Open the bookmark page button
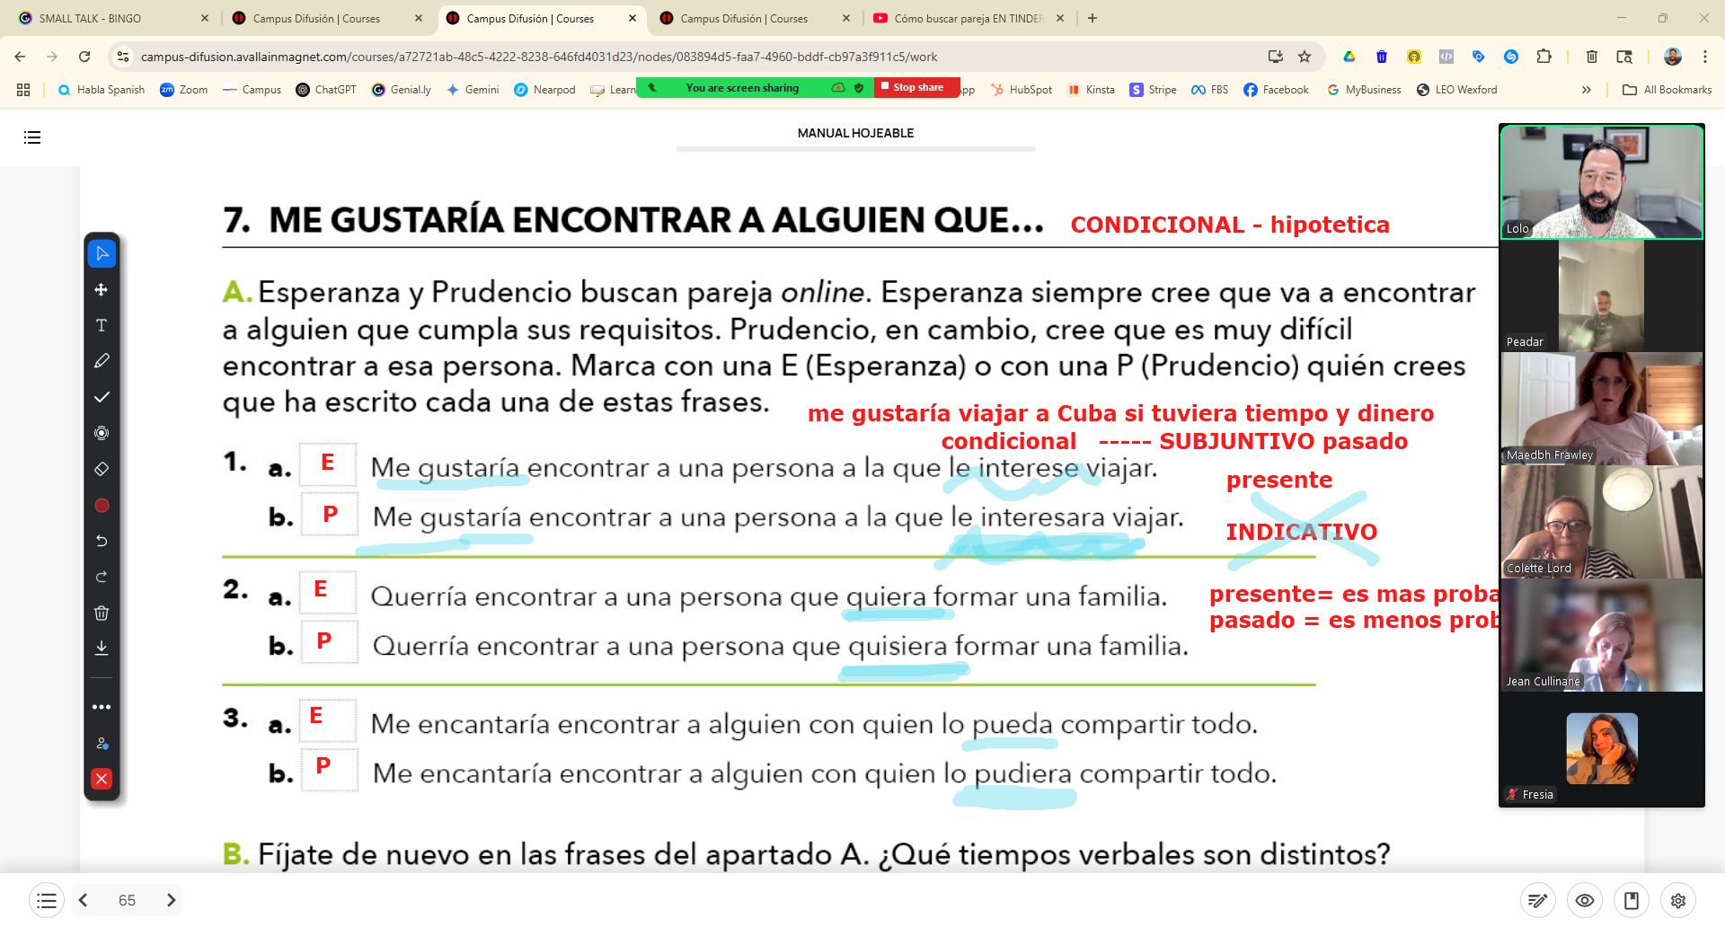Image resolution: width=1725 pixels, height=927 pixels. tap(1632, 900)
